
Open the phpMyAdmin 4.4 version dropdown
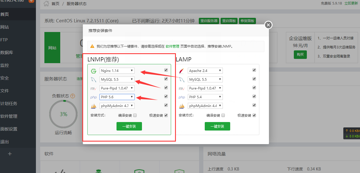point(205,106)
